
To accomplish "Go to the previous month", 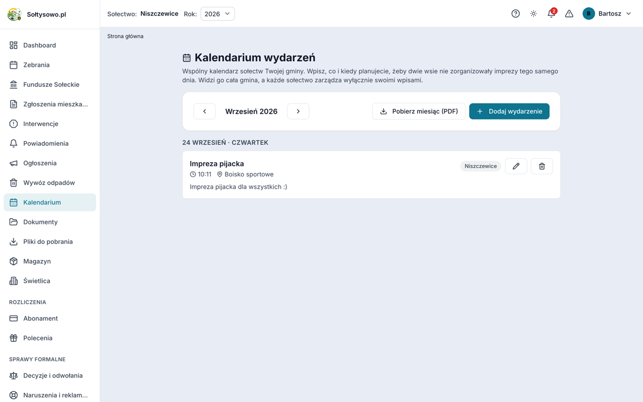I will click(x=205, y=111).
